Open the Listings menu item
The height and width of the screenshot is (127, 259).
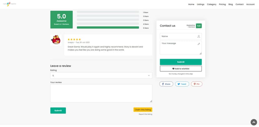[x=201, y=4]
